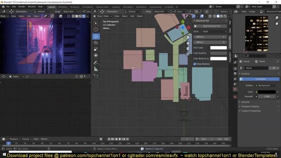Click zoom icon in the image editor
Viewport: 281px width, 158px height.
point(277,18)
